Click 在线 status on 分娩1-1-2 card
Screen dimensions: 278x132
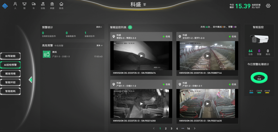click(x=167, y=84)
